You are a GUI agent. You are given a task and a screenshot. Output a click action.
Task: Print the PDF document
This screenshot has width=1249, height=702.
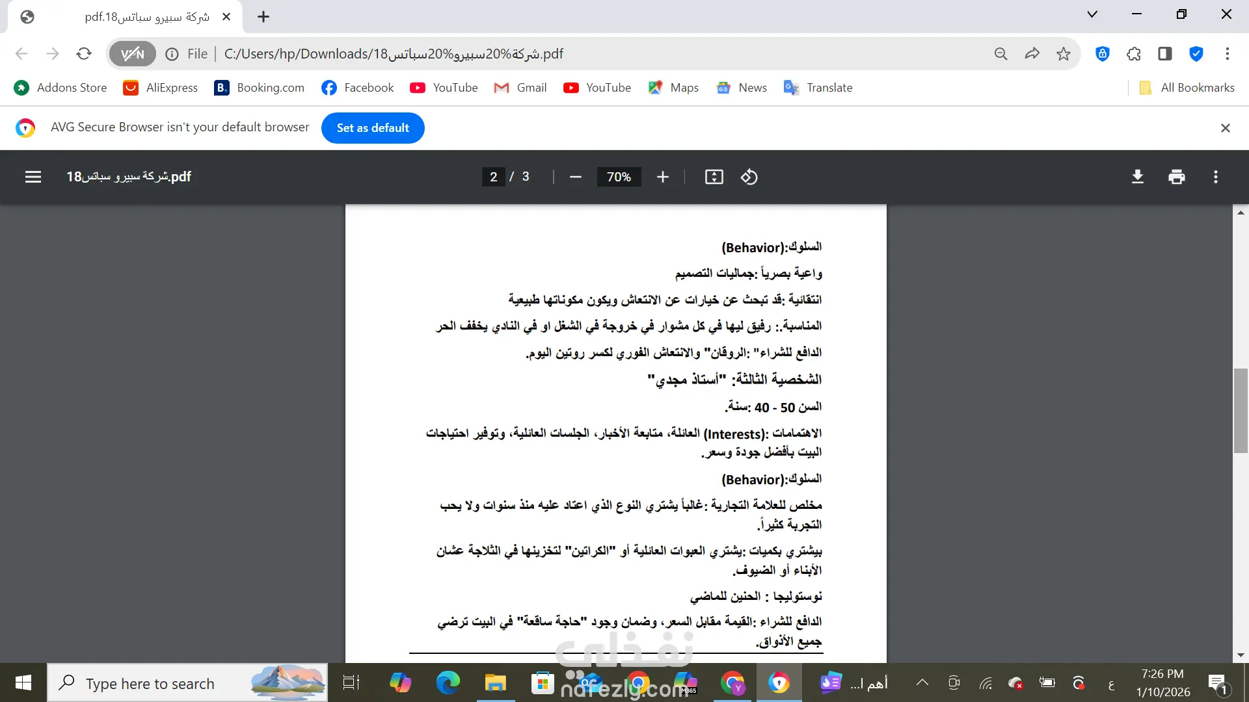coord(1176,177)
